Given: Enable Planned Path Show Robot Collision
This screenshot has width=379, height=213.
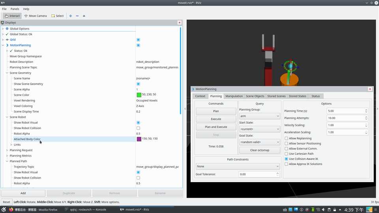Looking at the screenshot, I should pos(138,178).
